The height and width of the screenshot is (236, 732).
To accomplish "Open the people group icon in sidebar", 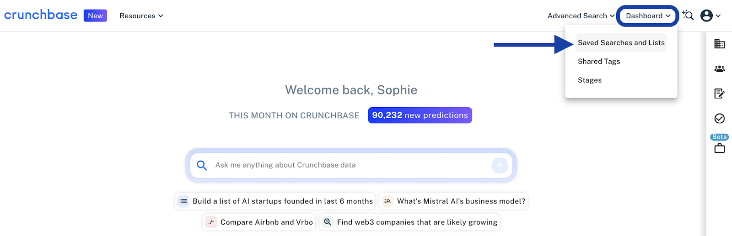I will click(x=719, y=69).
